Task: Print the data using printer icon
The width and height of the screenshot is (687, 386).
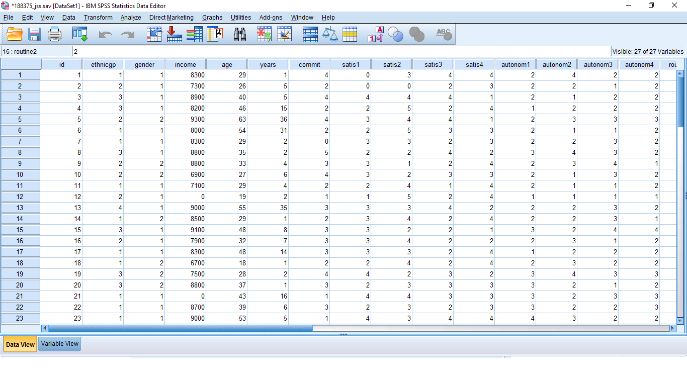Action: pos(54,34)
